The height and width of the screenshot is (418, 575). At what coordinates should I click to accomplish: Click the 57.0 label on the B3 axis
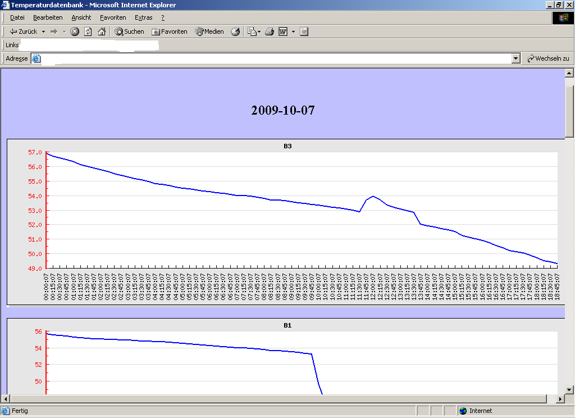point(35,152)
